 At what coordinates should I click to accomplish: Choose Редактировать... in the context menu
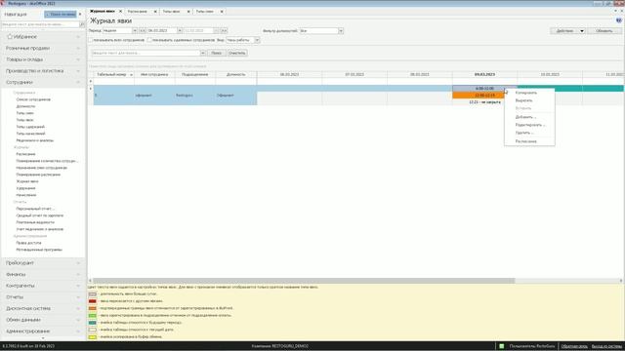coord(529,125)
